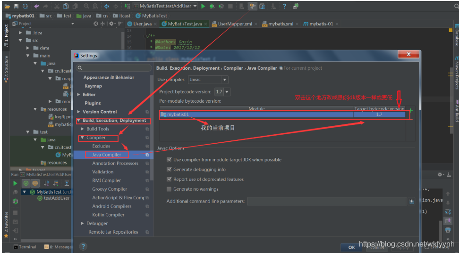Collapse Build, Execution, Deployment category
Viewport: 459px width, 253px height.
coord(78,120)
